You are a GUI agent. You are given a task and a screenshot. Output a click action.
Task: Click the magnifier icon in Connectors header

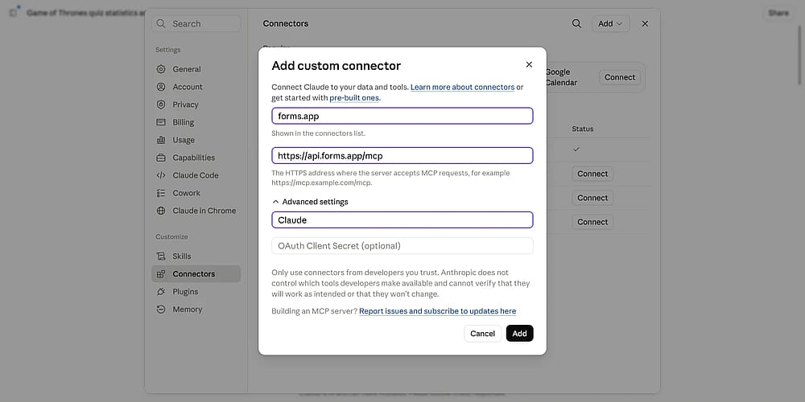point(576,23)
